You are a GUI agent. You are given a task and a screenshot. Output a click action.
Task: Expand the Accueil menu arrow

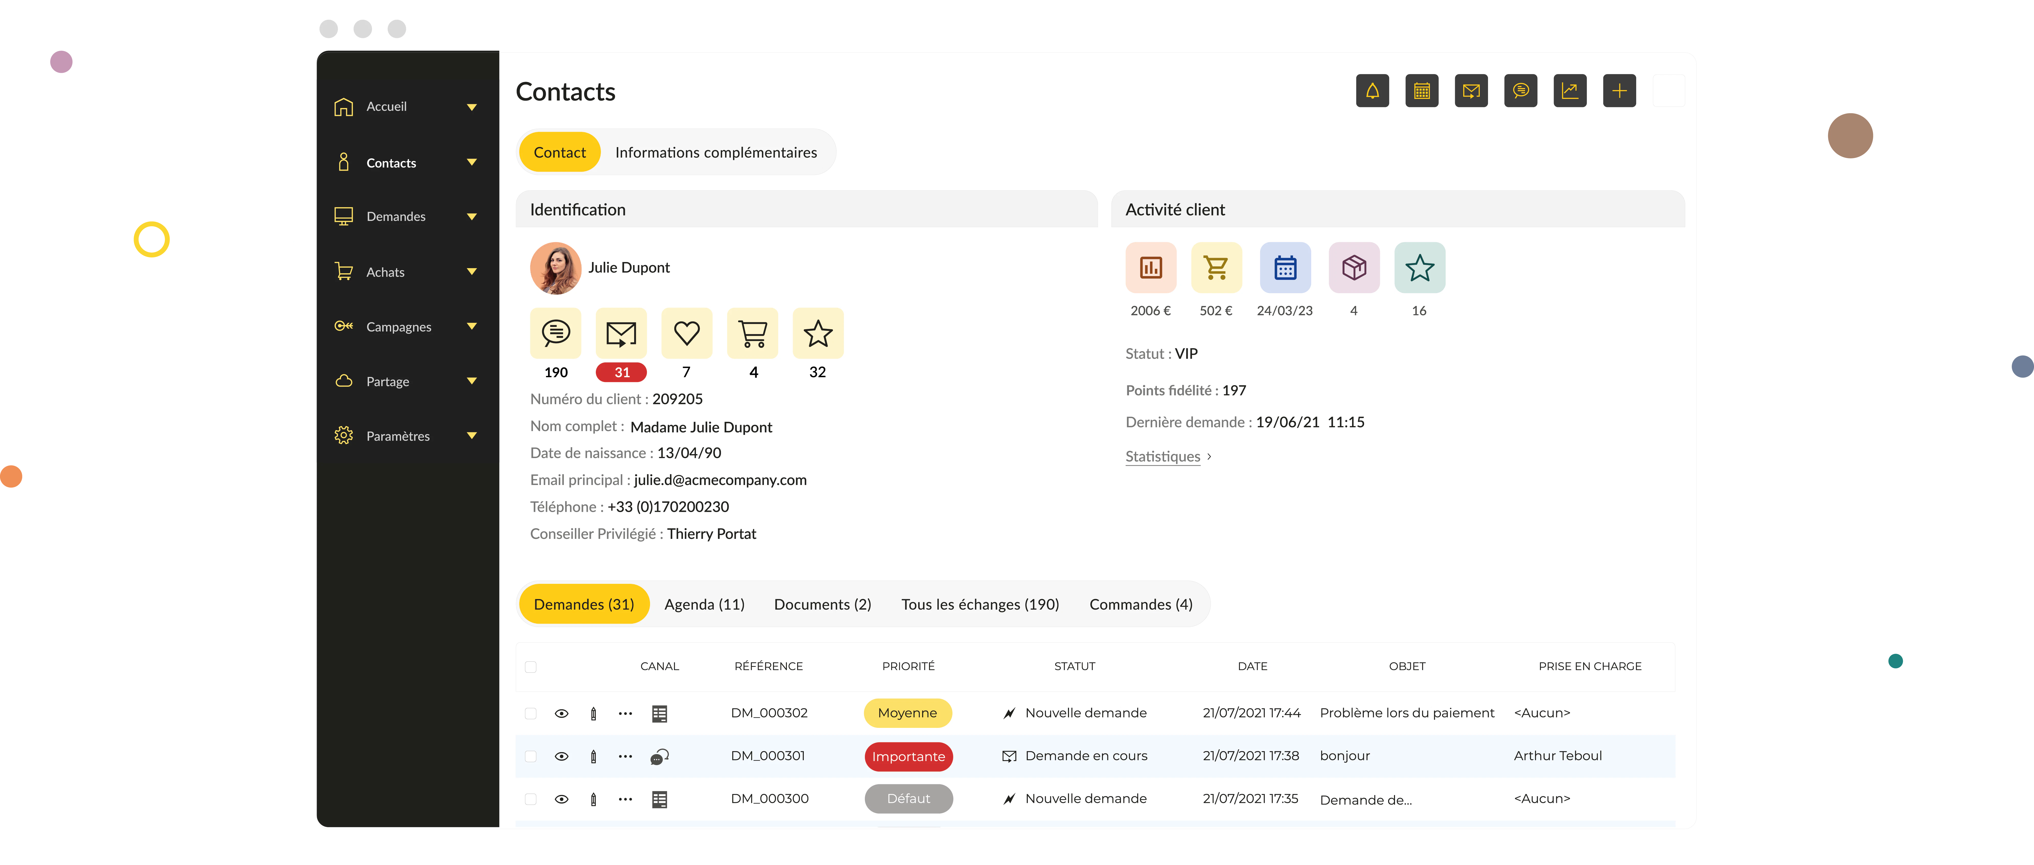point(472,107)
